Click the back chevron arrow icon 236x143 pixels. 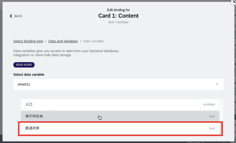(11, 16)
